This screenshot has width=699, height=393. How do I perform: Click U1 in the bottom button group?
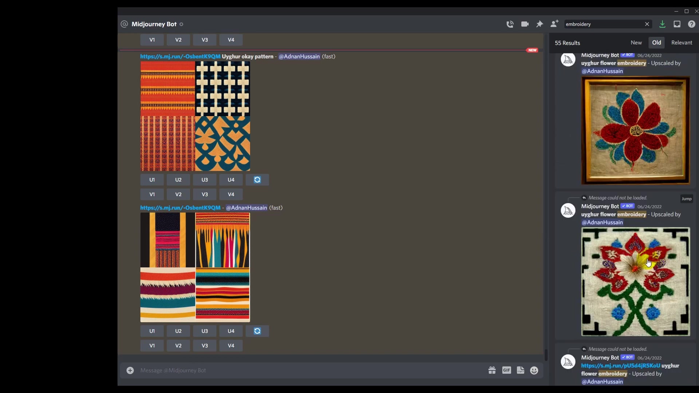click(x=152, y=331)
